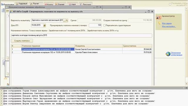Switch to the Кадровый tab

(22, 4)
